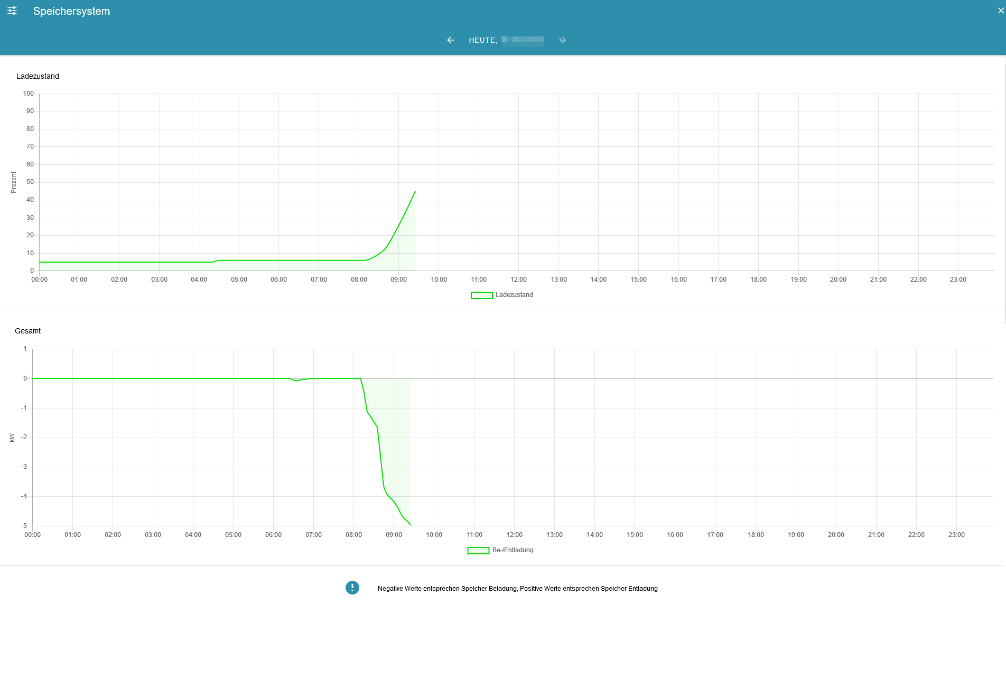Image resolution: width=1006 pixels, height=687 pixels.
Task: Click the green Be-/Entladung legend swatch
Action: click(478, 551)
